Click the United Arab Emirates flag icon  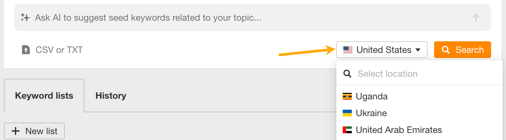pos(347,130)
